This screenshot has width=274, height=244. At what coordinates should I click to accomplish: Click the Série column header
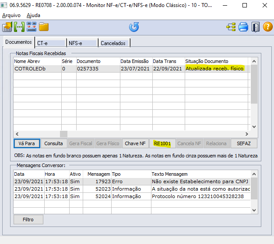click(69, 61)
